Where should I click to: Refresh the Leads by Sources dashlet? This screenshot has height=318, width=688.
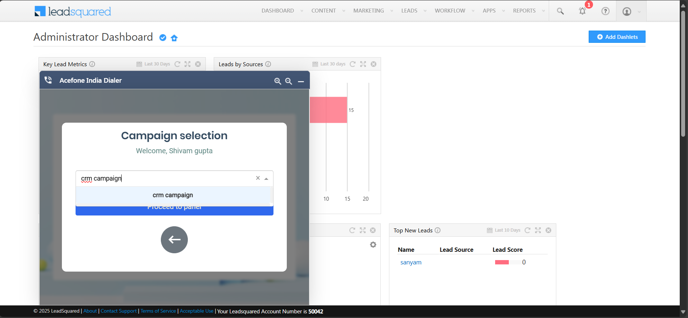[x=353, y=64]
